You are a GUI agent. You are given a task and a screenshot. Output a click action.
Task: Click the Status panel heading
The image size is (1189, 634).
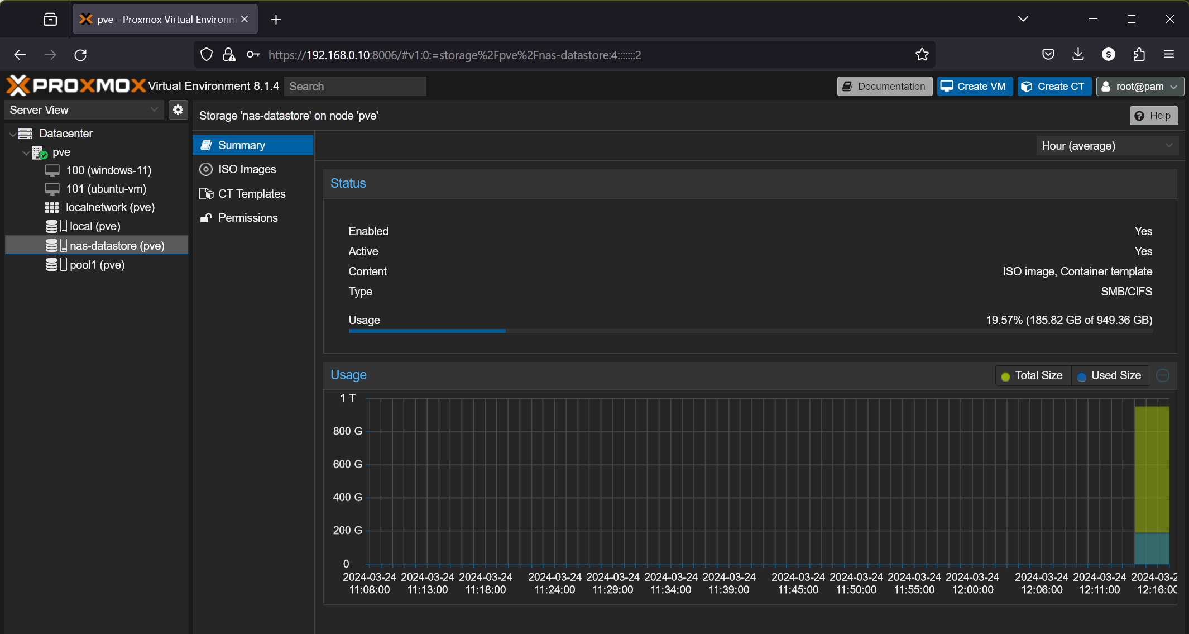click(348, 183)
